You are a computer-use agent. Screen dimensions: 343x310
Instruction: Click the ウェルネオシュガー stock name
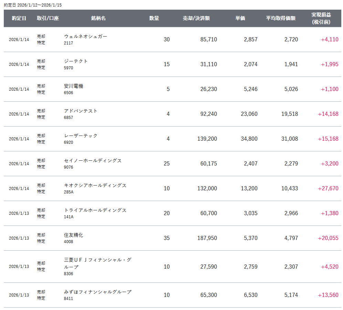pyautogui.click(x=85, y=36)
